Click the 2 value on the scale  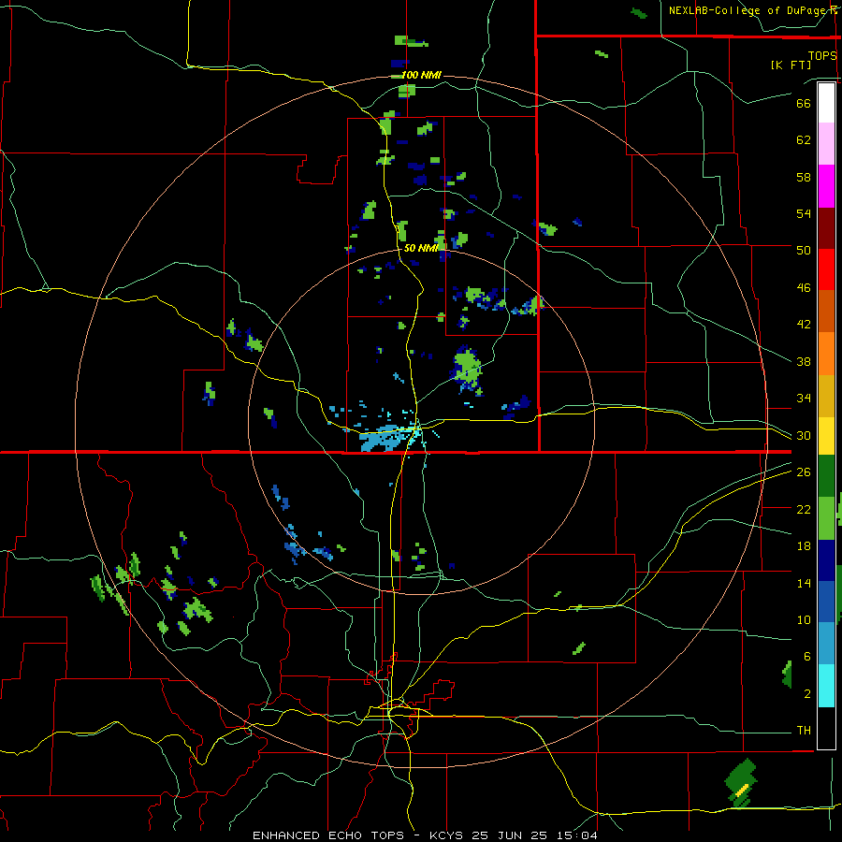[807, 694]
